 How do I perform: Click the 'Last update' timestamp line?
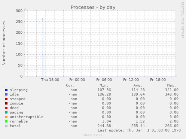(139, 130)
